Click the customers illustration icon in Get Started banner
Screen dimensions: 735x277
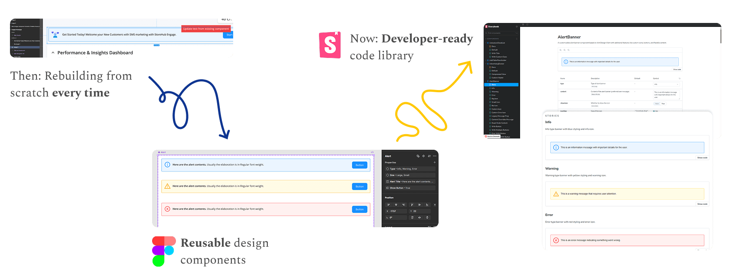coord(55,34)
